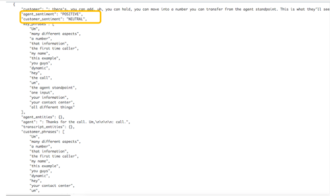330x196 pixels.
Task: Click "that information" under key_phrases
Action: click(x=49, y=43)
